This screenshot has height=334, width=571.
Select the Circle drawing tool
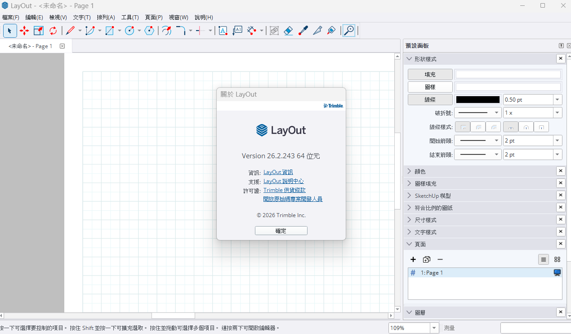129,31
